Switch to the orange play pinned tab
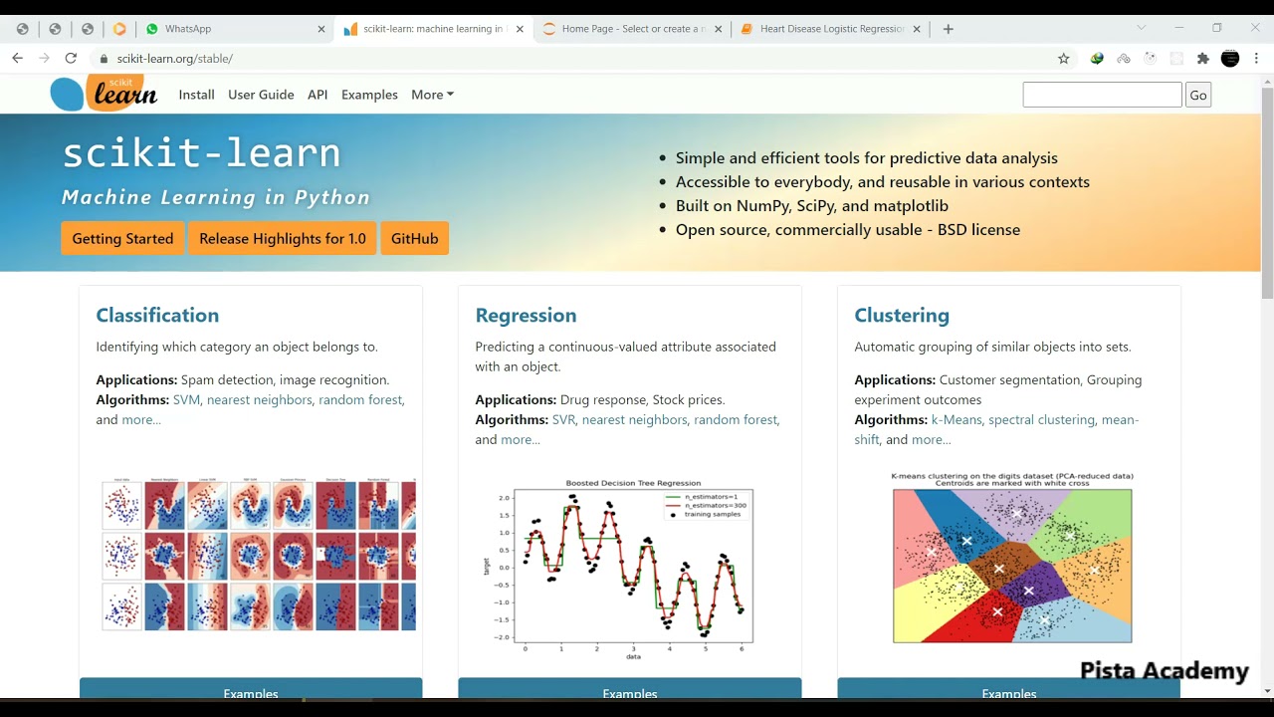 (x=119, y=29)
